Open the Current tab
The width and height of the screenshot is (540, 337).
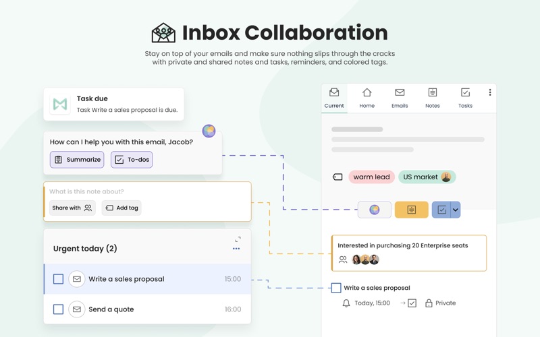[334, 98]
